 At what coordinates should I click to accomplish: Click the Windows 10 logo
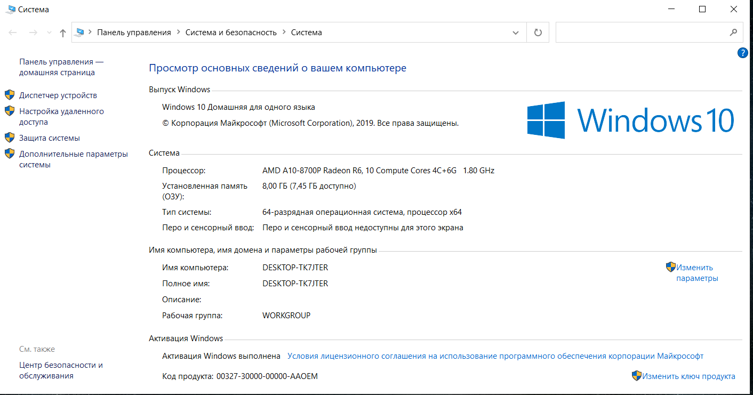coord(631,120)
